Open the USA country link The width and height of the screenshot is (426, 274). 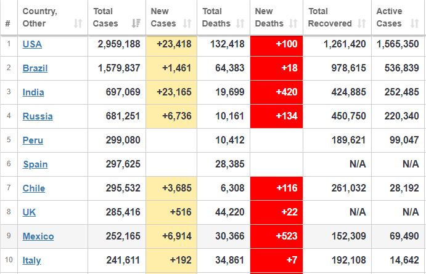[32, 44]
